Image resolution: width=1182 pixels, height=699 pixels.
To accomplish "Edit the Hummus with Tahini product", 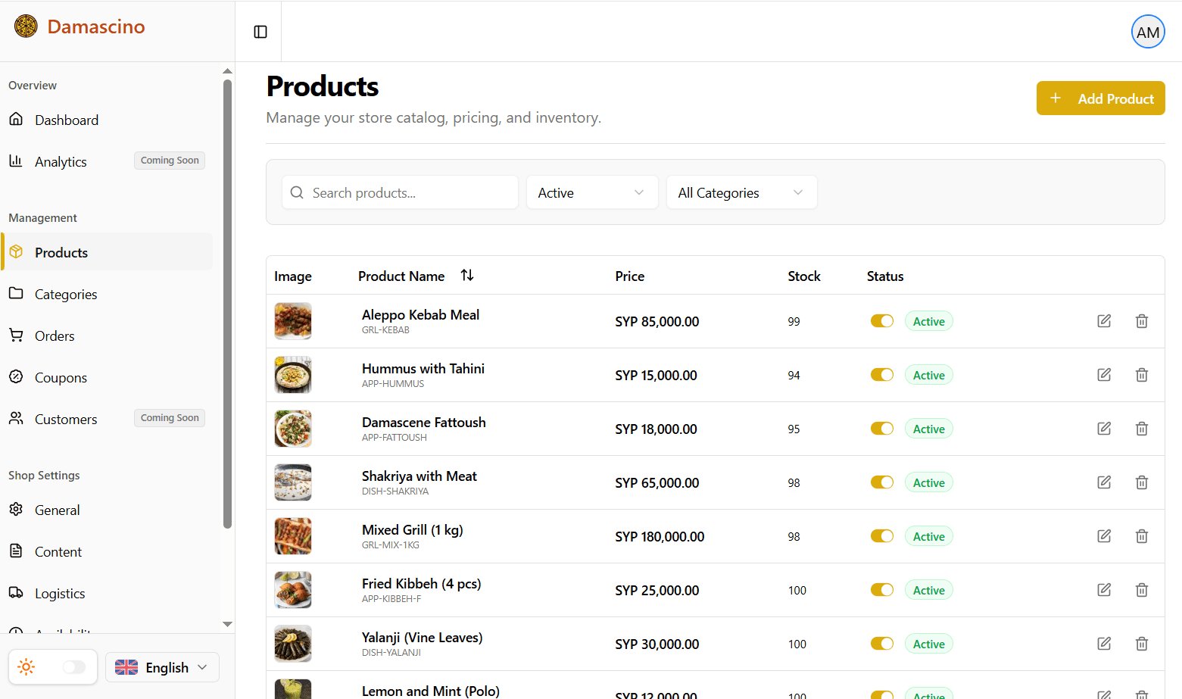I will pyautogui.click(x=1104, y=375).
